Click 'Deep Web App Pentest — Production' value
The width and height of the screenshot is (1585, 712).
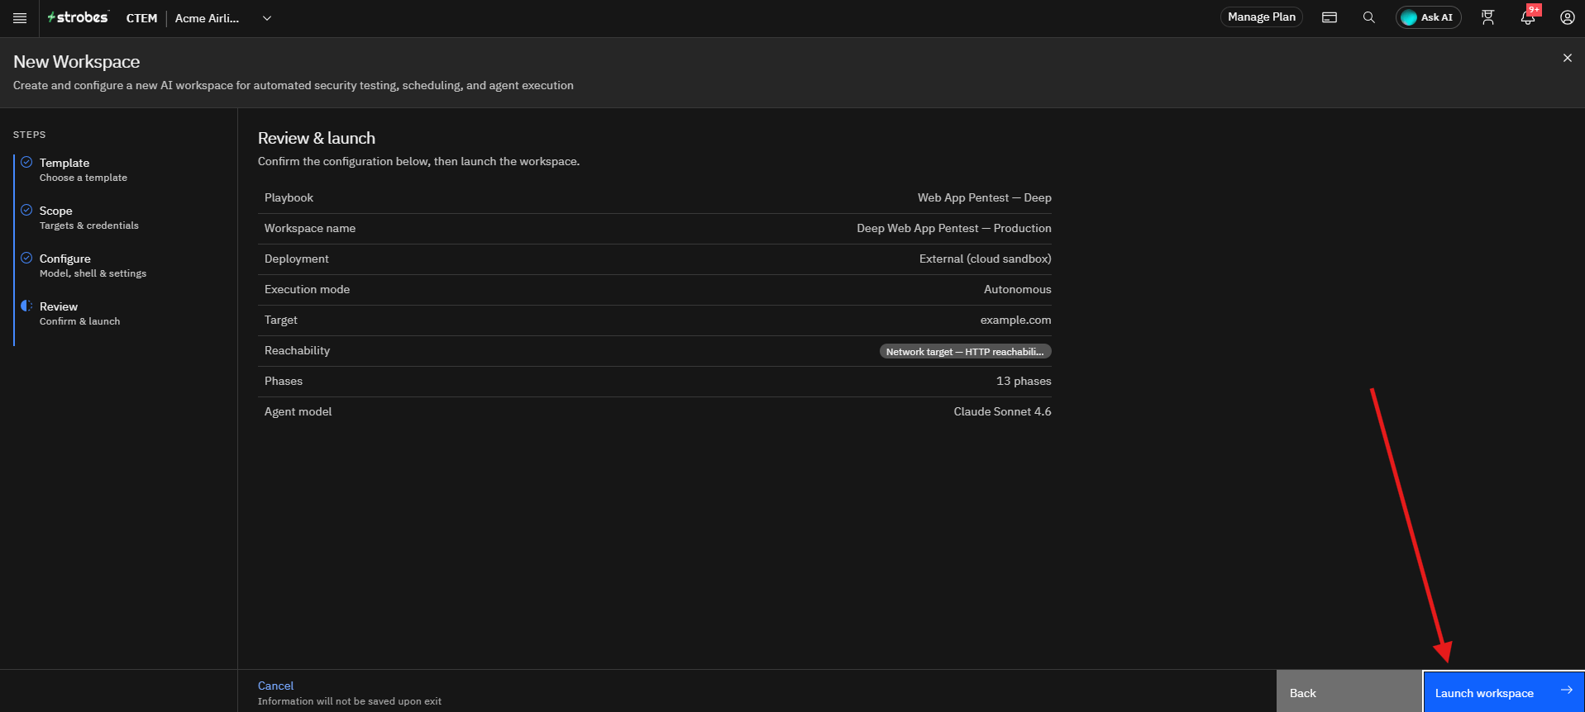point(954,228)
